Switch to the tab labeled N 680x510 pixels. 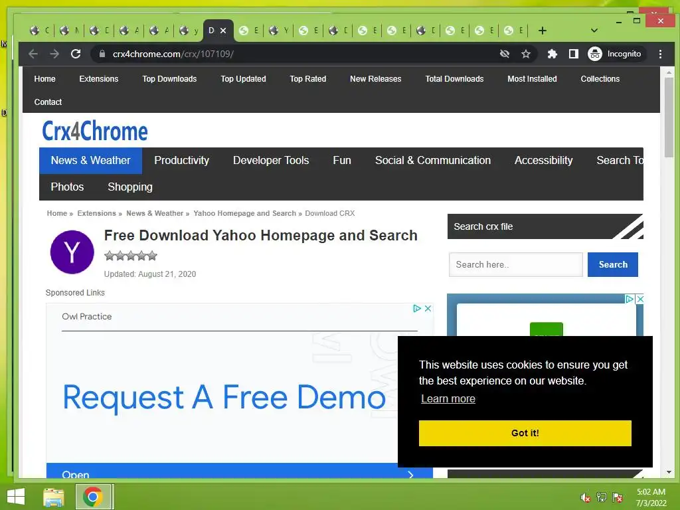[70, 31]
